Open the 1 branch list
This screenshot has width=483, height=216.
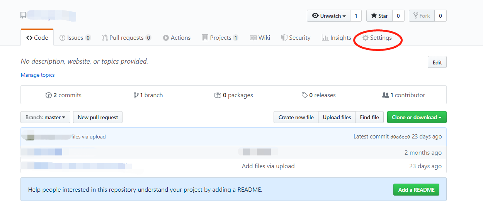coord(148,95)
